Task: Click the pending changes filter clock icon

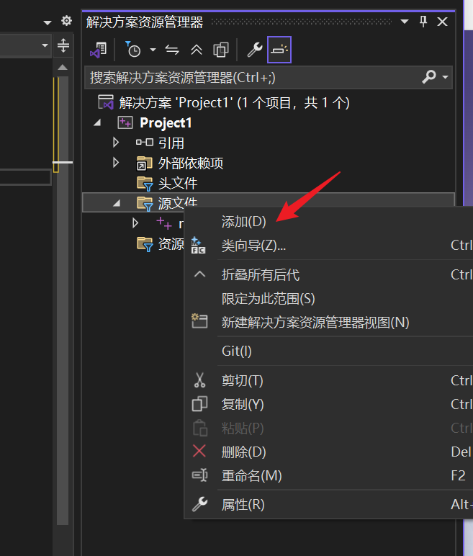Action: (x=133, y=50)
